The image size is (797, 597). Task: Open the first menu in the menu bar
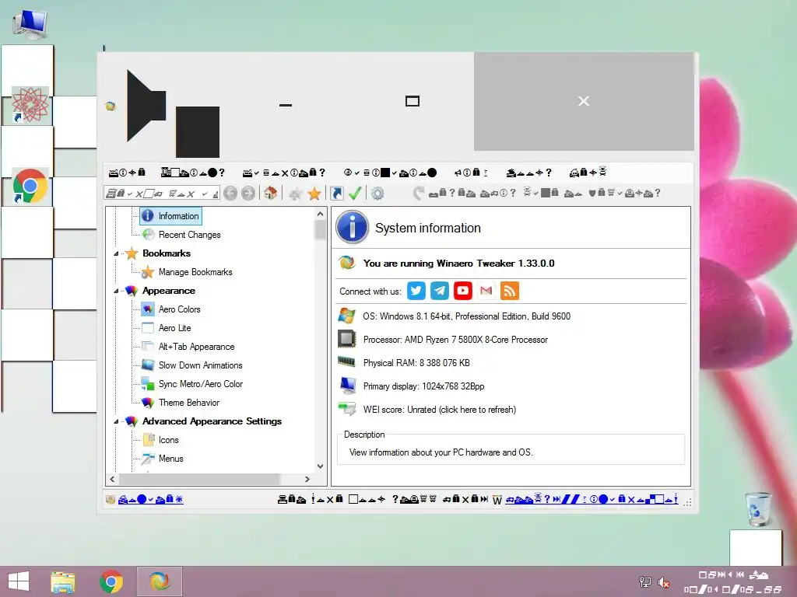pyautogui.click(x=127, y=173)
